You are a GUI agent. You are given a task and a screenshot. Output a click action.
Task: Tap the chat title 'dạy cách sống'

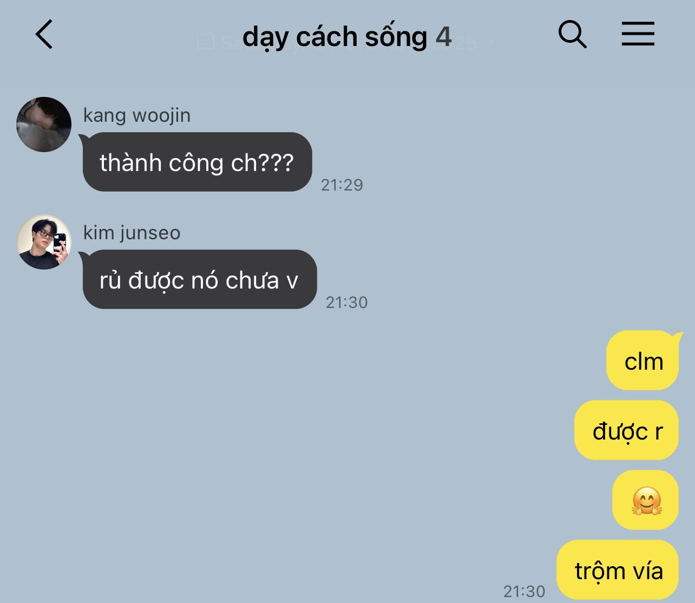tap(335, 37)
